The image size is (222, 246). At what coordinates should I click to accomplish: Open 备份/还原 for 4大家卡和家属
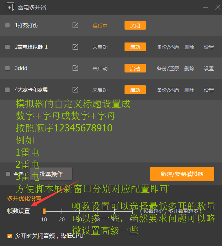click(168, 90)
